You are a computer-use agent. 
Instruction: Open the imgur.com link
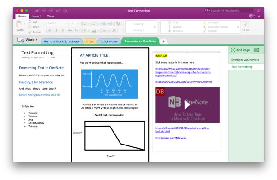coord(171,138)
